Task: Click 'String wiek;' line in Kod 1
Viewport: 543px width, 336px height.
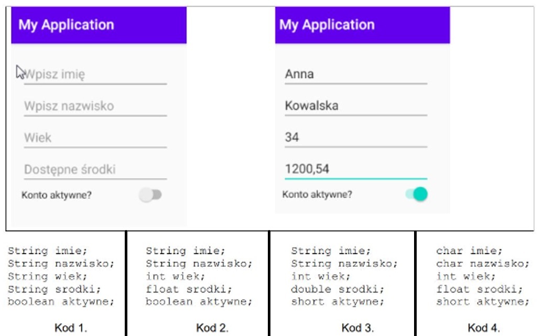Action: pos(48,276)
